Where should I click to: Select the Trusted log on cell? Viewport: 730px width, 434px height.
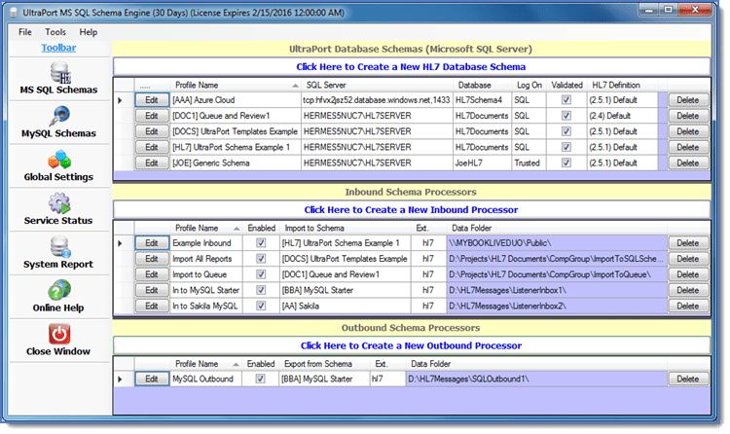point(529,163)
